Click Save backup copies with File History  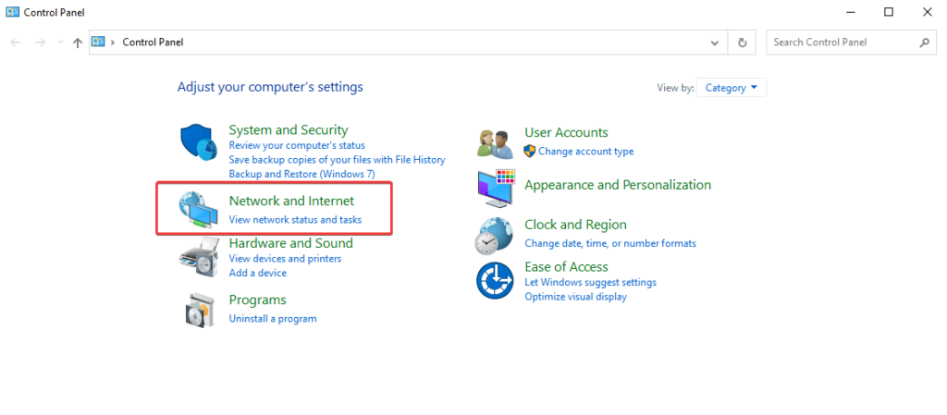(x=337, y=160)
